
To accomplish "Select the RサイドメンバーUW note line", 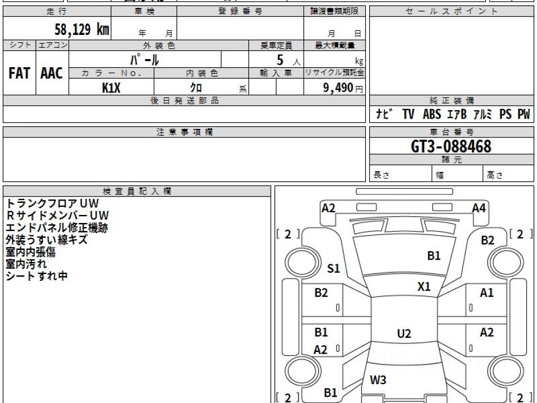I will [x=57, y=216].
